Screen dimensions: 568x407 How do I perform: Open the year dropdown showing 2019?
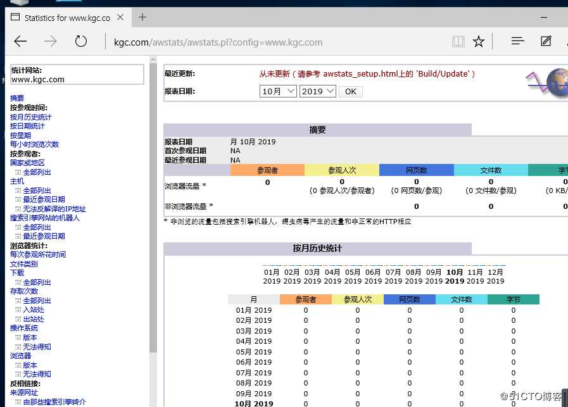[318, 91]
